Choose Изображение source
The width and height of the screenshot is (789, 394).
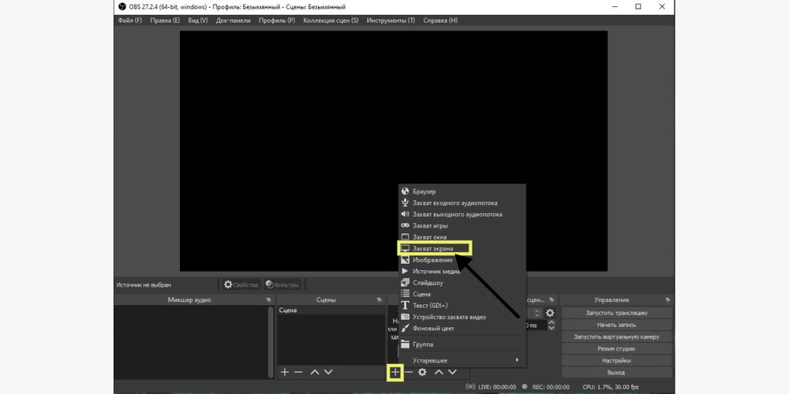pyautogui.click(x=462, y=260)
